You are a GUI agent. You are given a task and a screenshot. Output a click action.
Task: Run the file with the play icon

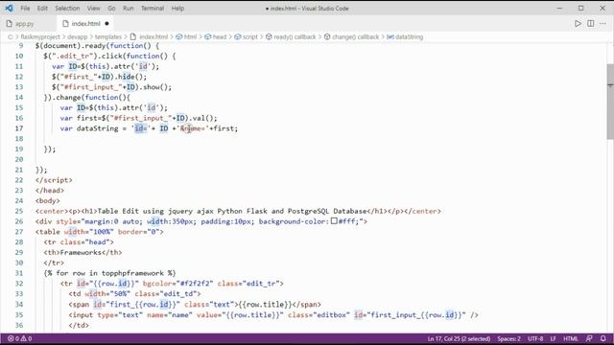[578, 23]
